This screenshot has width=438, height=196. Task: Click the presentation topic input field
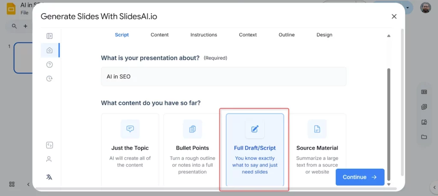pos(223,77)
